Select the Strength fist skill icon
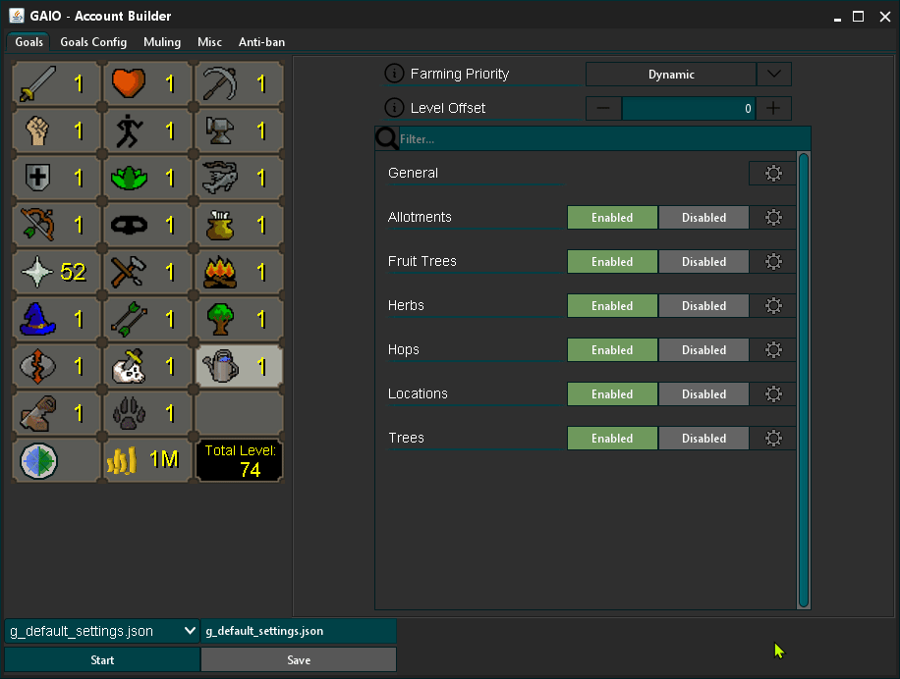The image size is (900, 679). click(x=38, y=131)
